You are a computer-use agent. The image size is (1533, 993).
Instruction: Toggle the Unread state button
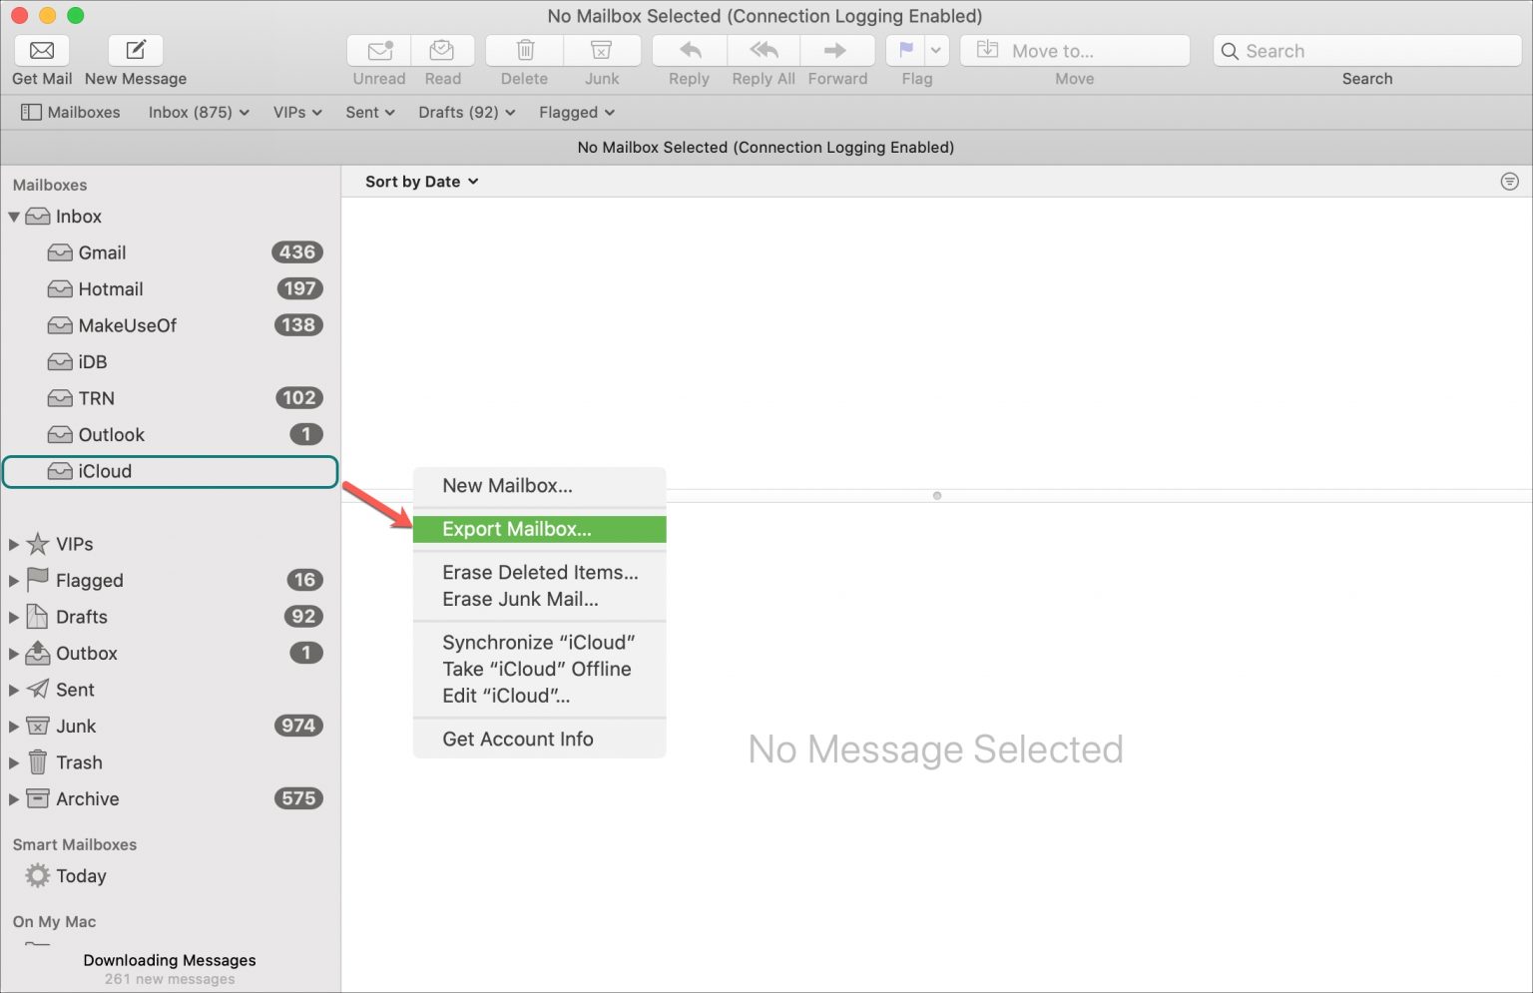pos(378,50)
